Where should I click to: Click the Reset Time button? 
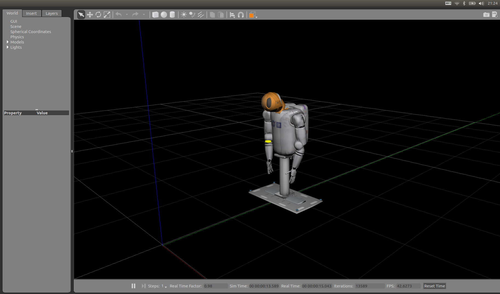tap(435, 286)
